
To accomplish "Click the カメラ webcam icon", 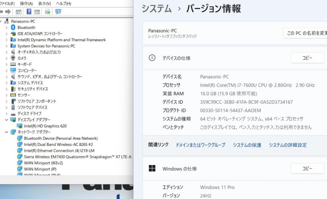I will [x=13, y=58].
